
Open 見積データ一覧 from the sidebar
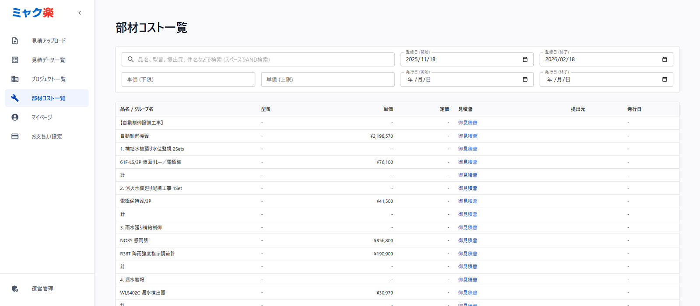[x=48, y=60]
